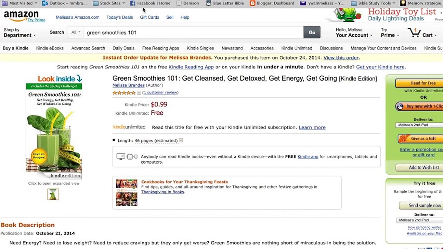The height and width of the screenshot is (249, 443).
Task: Open the Amazon logo home link
Action: [21, 16]
